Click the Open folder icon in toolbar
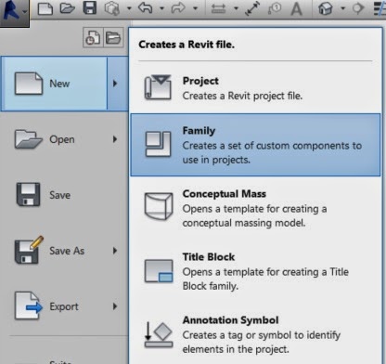386x364 pixels. 68,8
